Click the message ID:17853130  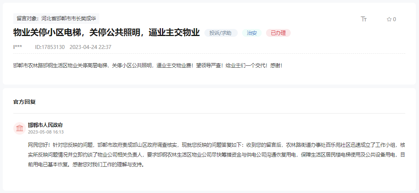pos(50,47)
